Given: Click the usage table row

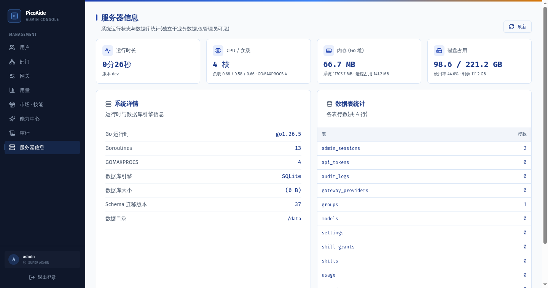Looking at the screenshot, I should (424, 275).
